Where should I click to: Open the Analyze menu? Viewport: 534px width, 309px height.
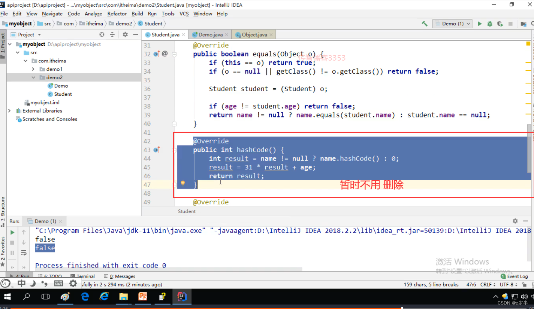93,13
